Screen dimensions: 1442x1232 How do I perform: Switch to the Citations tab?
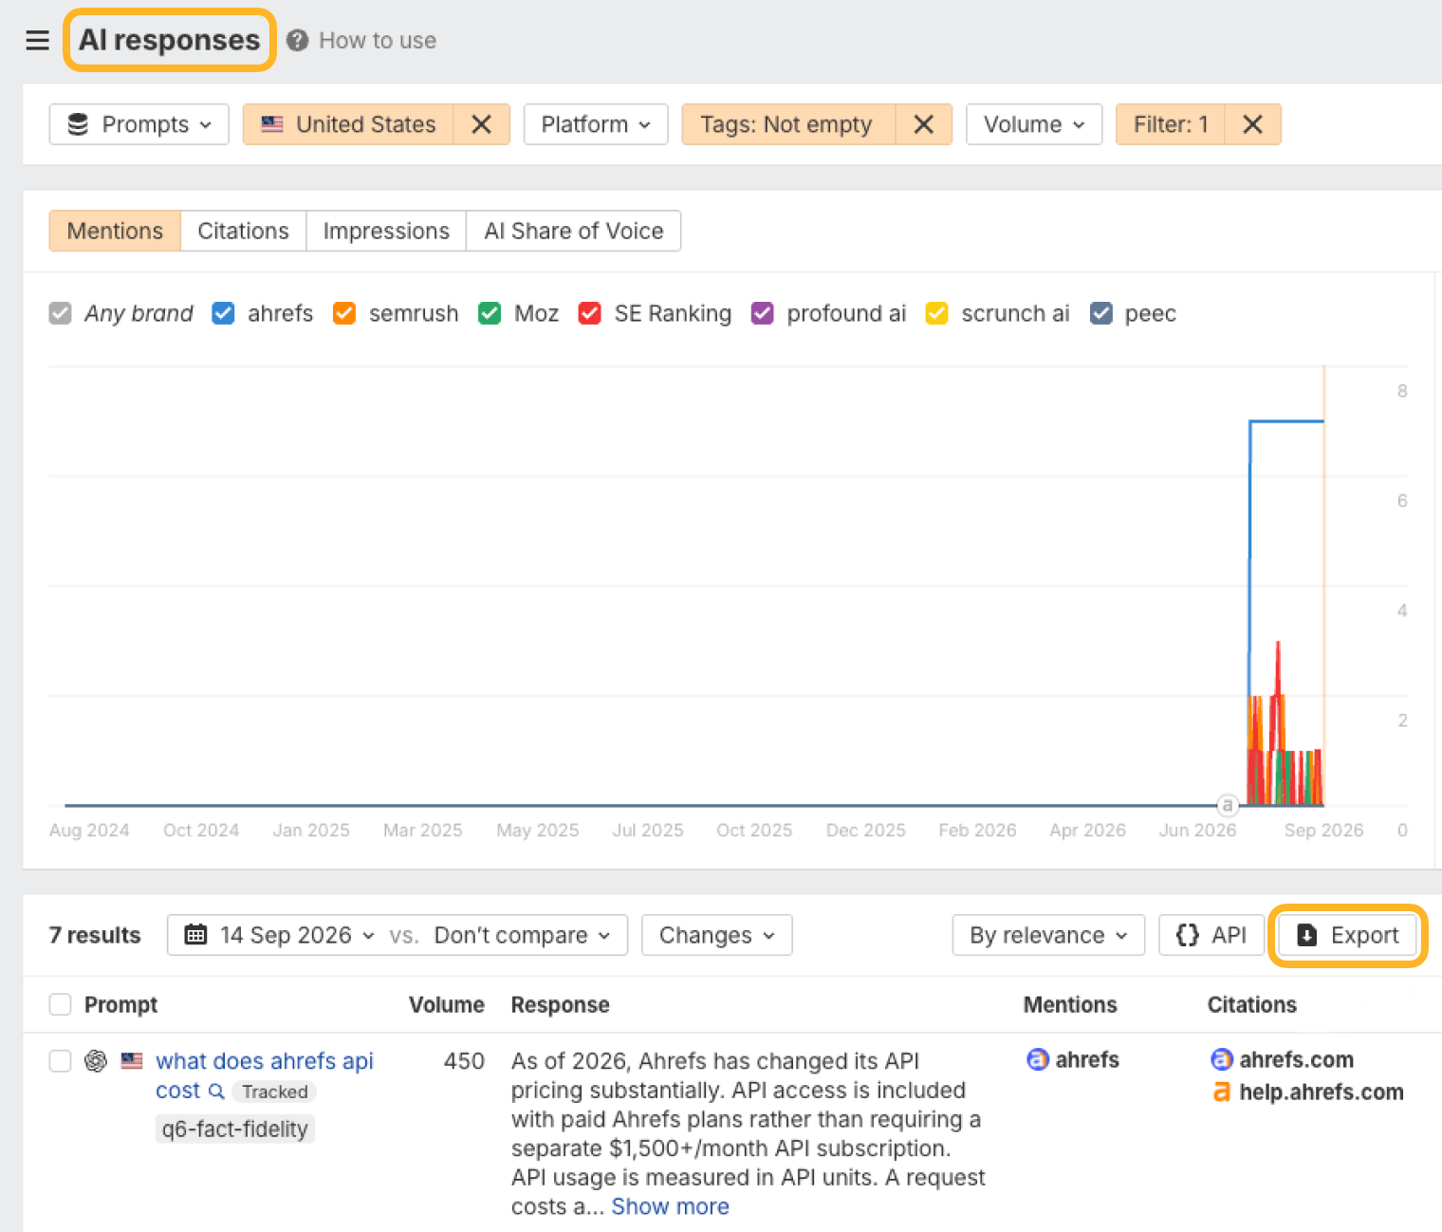pyautogui.click(x=243, y=231)
